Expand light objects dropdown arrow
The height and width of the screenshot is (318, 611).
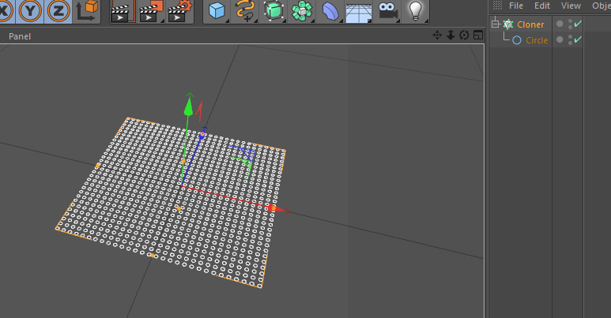(426, 21)
